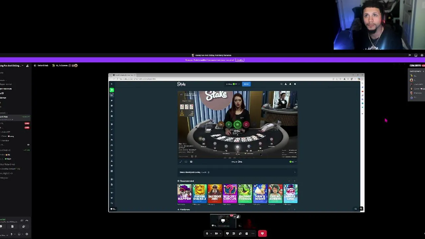Expand the preview thumbnail chevron menu
425x239 pixels.
[x=235, y=216]
